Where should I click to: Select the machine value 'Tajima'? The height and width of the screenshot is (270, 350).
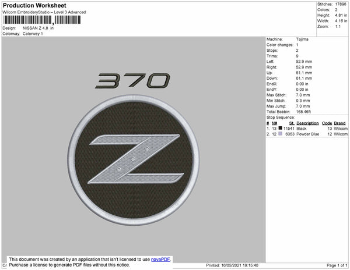[302, 39]
